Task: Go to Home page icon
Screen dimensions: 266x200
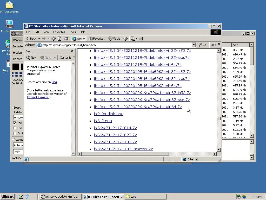Action: (66, 39)
